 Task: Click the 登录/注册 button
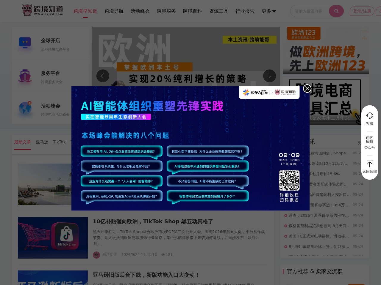tap(362, 11)
